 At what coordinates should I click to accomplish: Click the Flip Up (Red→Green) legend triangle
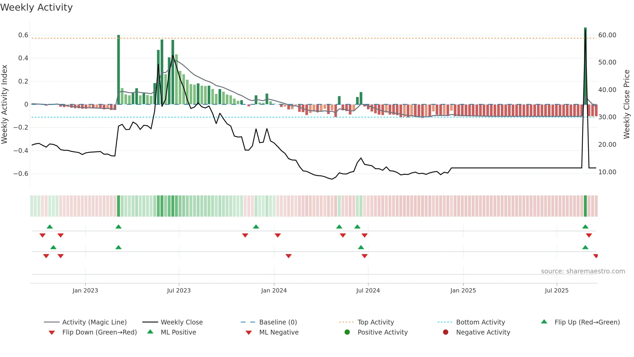pos(544,322)
